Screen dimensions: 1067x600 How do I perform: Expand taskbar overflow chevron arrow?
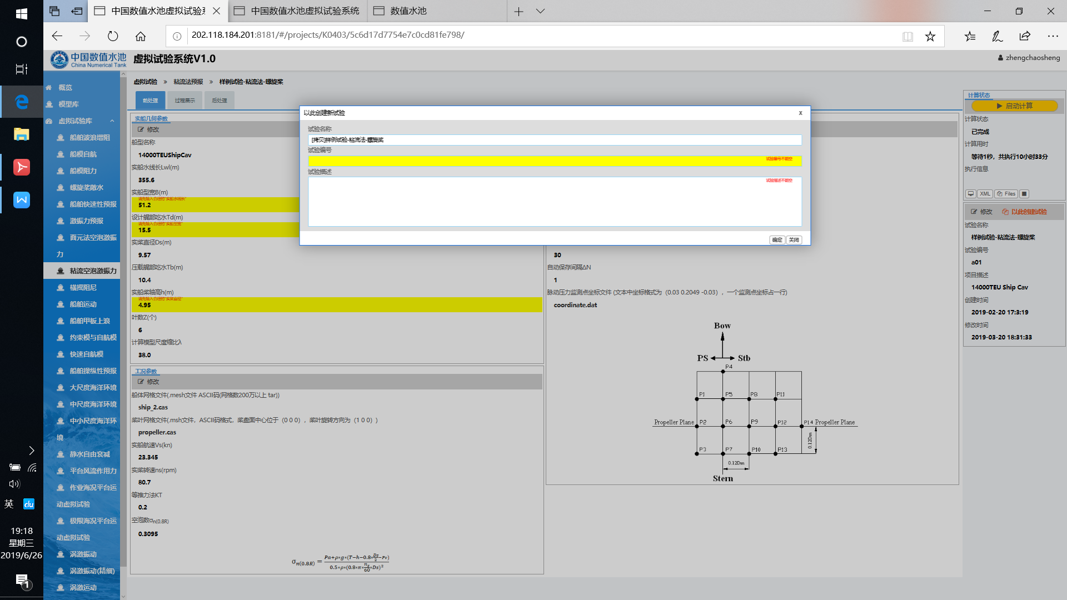(x=32, y=451)
